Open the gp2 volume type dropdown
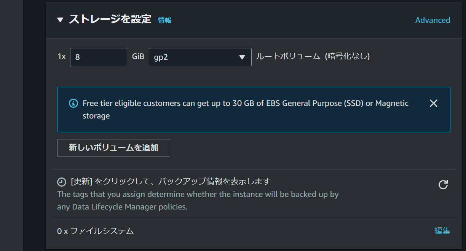466x251 pixels. click(200, 57)
